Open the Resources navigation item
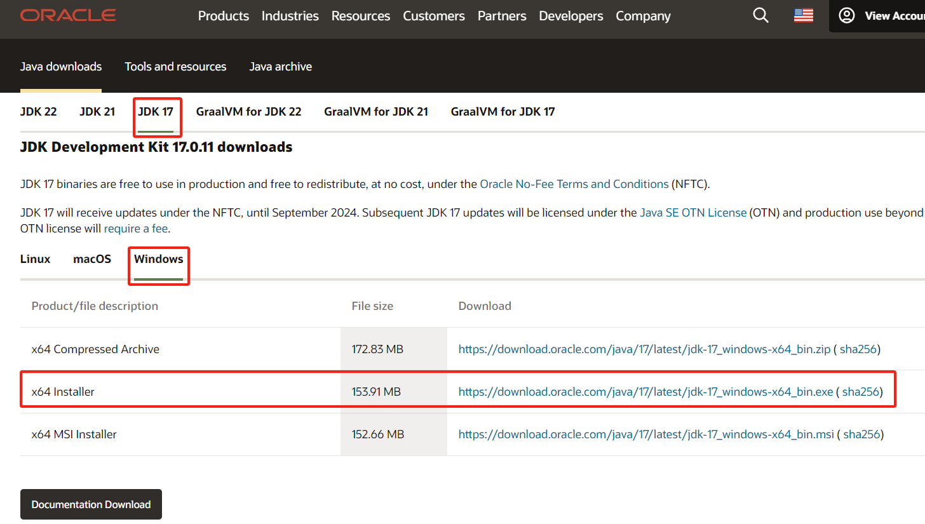Image resolution: width=925 pixels, height=524 pixels. pos(361,16)
